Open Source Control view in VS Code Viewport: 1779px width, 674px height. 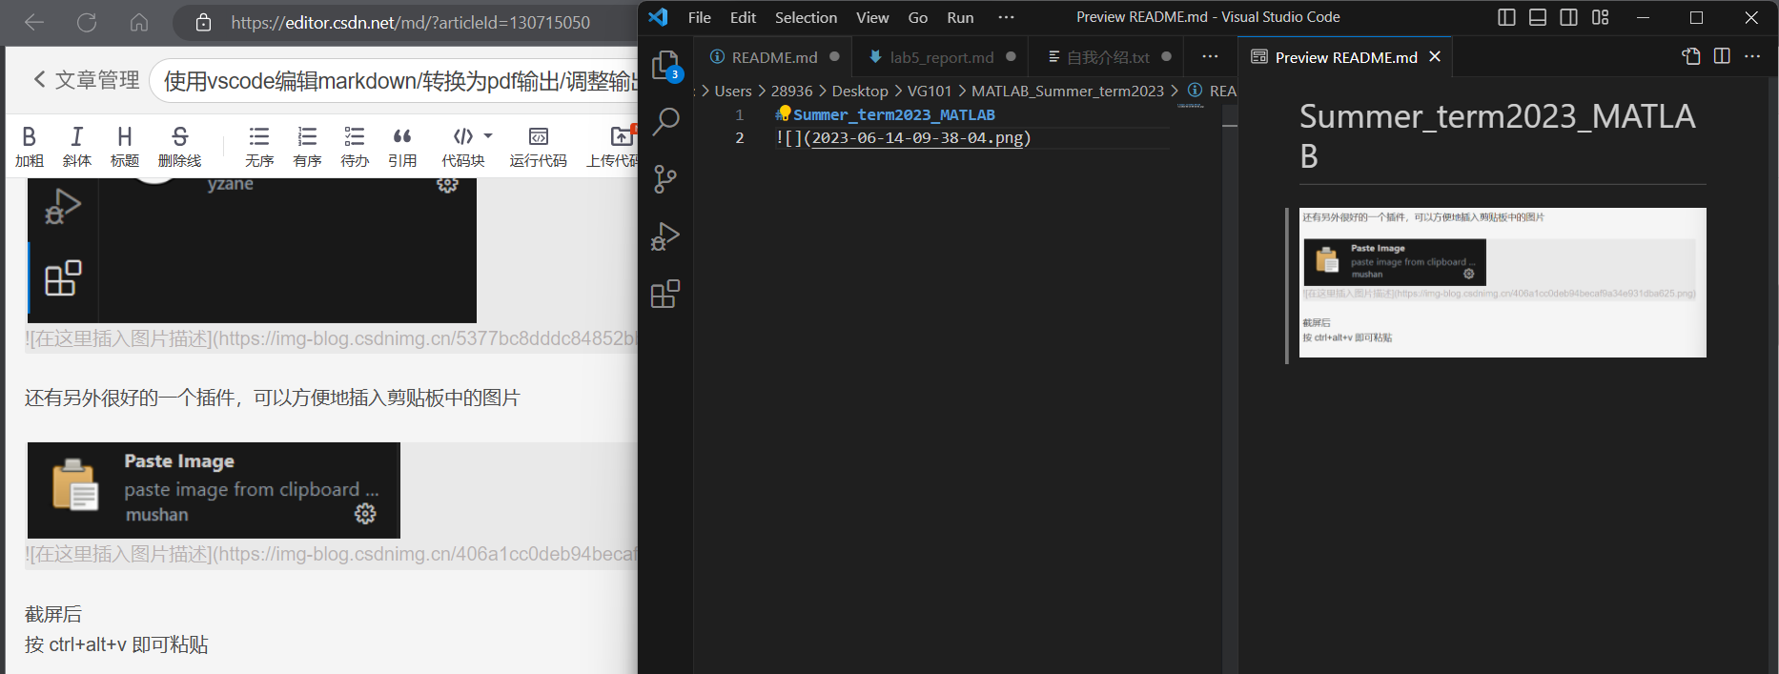[665, 178]
